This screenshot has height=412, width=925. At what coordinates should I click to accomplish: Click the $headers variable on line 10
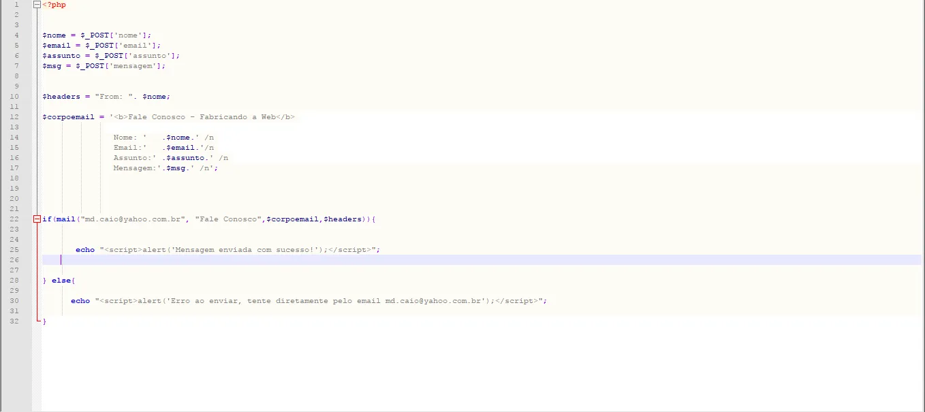61,97
